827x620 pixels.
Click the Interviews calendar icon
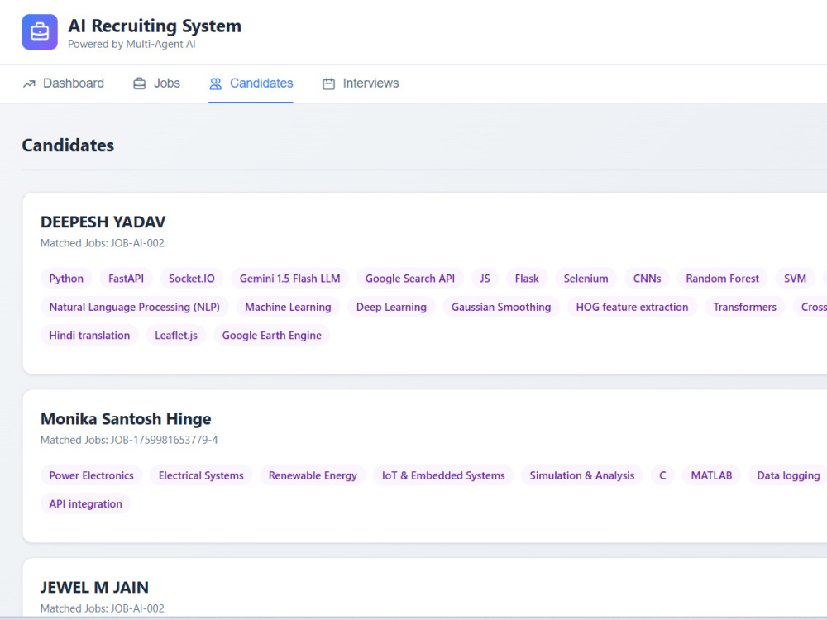[328, 83]
